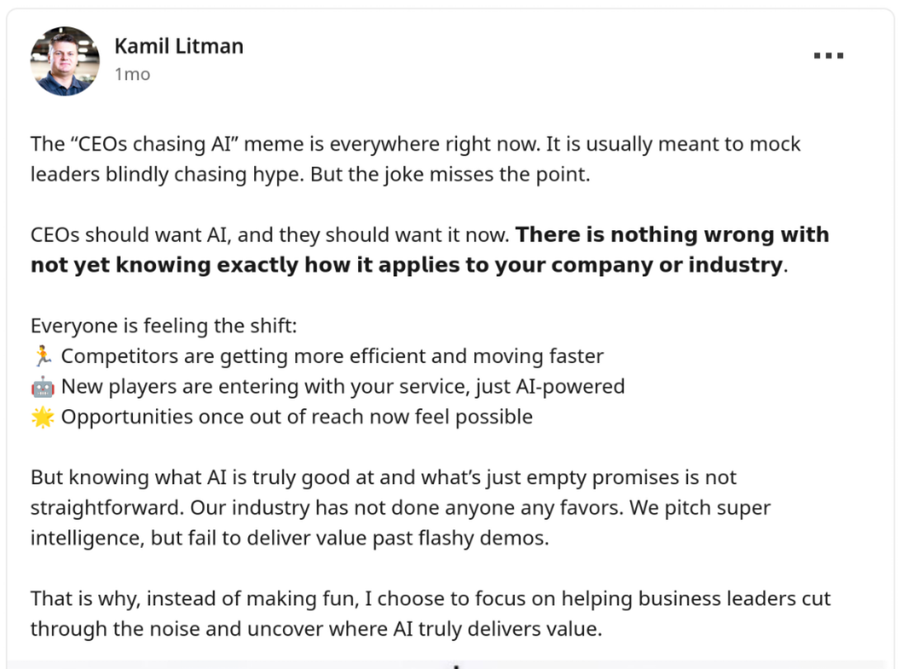This screenshot has width=914, height=669.
Task: Click the "Everyone is feeling the shift:" line
Action: (x=163, y=326)
